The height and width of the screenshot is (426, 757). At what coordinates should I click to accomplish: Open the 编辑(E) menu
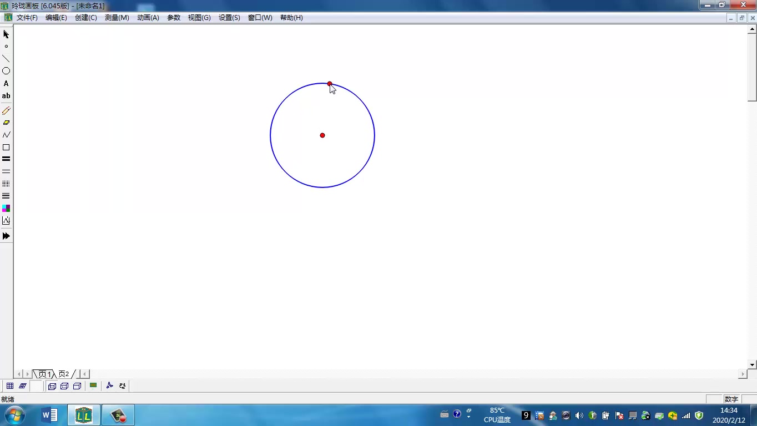[x=56, y=18]
